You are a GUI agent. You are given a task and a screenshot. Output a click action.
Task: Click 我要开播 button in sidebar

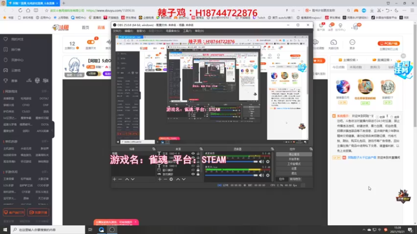coord(38,213)
